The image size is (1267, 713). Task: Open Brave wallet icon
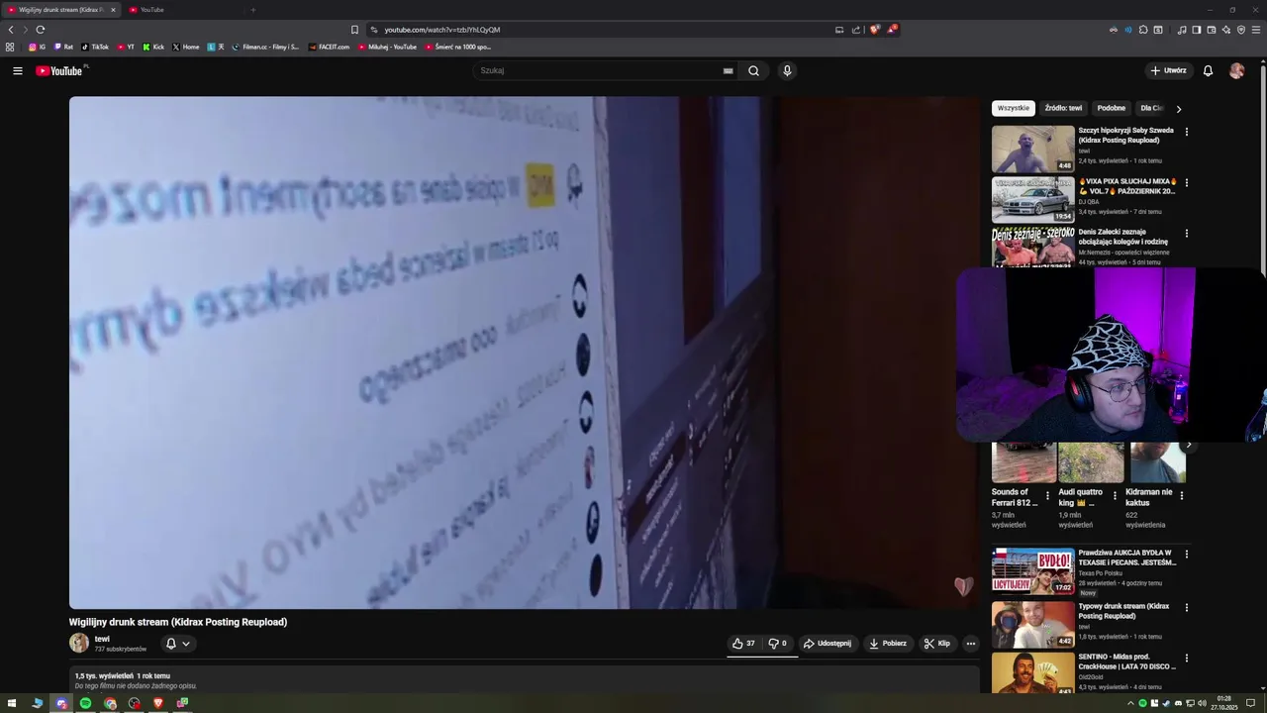click(1212, 30)
